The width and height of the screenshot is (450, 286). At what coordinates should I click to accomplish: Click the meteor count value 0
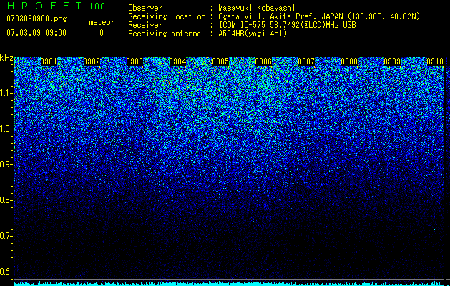[x=102, y=33]
